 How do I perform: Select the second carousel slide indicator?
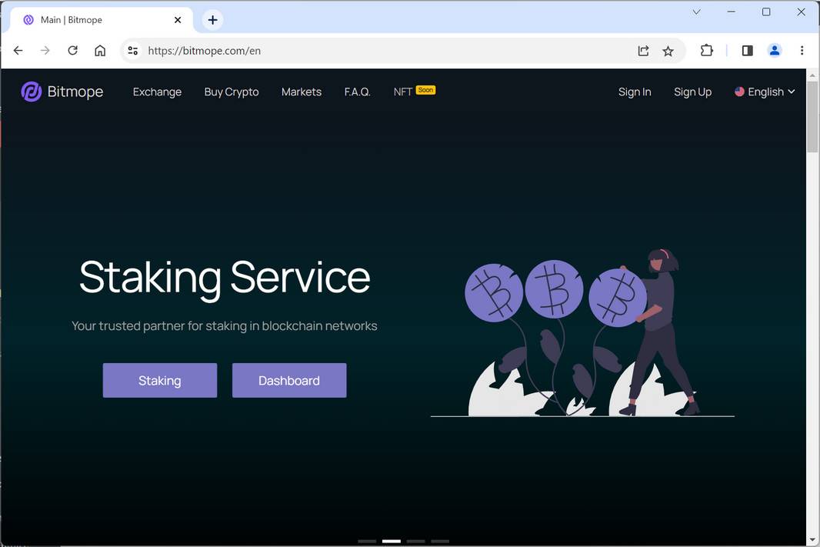(x=391, y=541)
